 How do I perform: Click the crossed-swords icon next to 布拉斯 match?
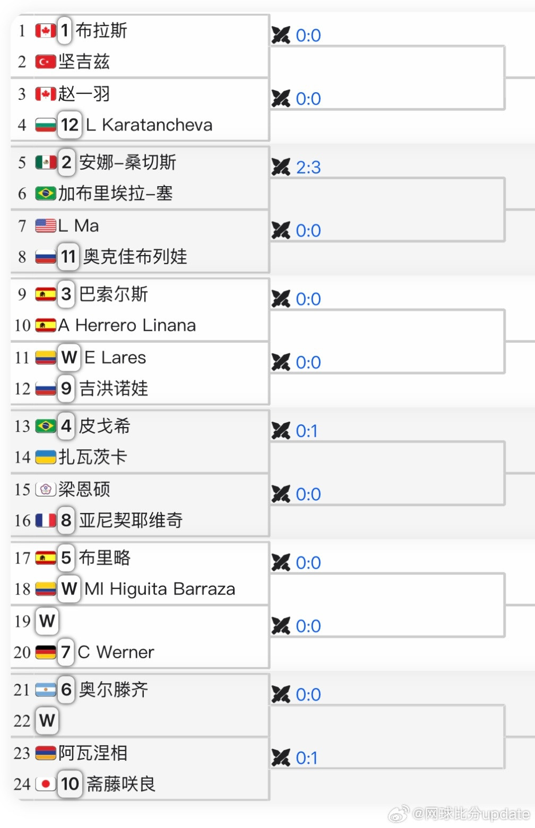(x=281, y=35)
